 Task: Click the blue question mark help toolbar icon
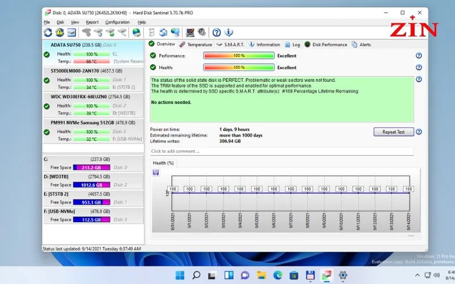(x=217, y=32)
